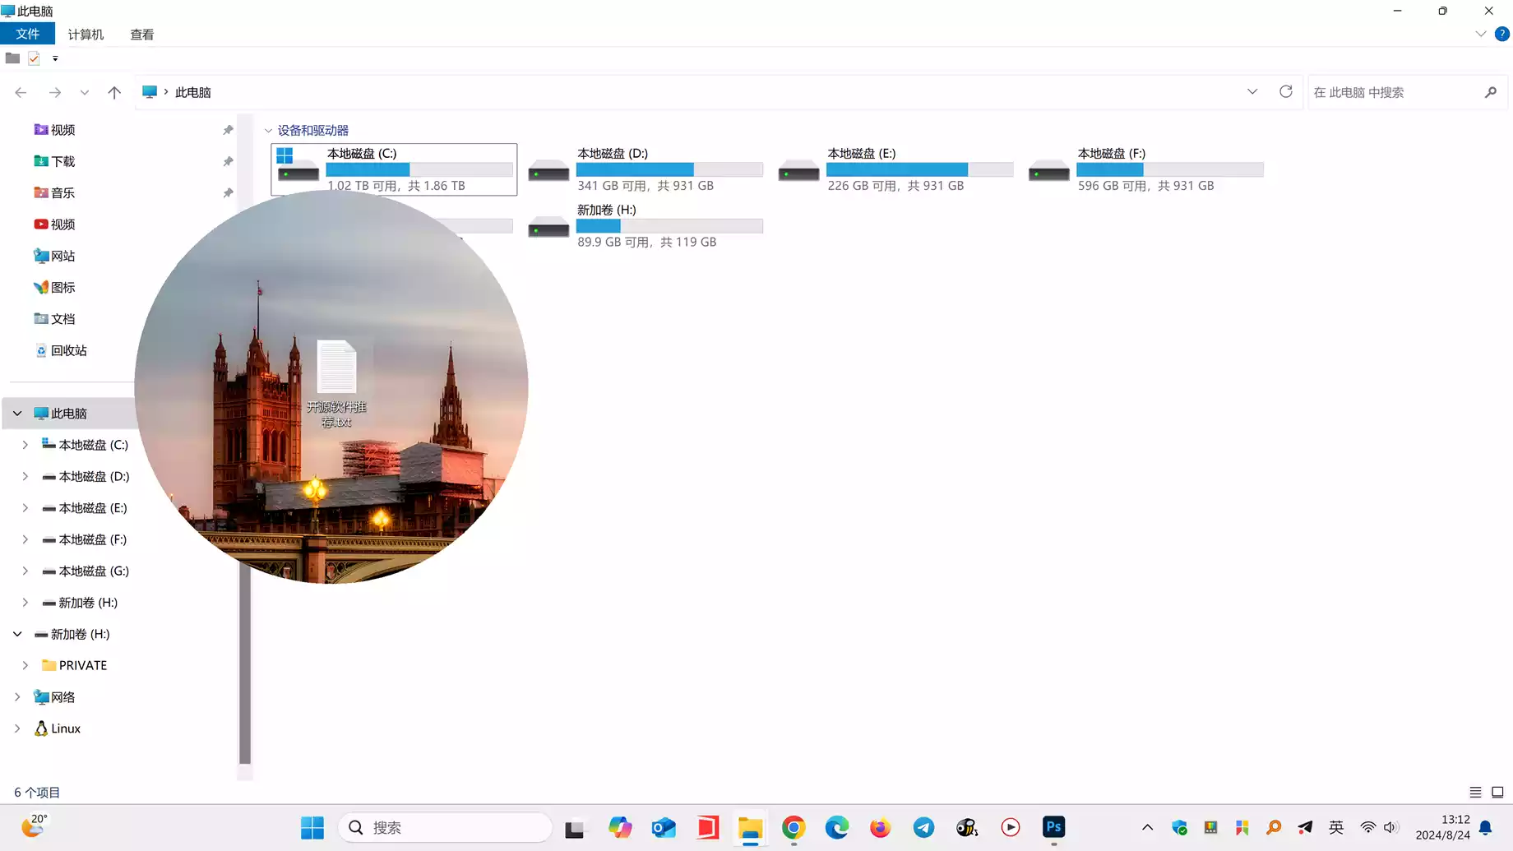Collapse the 此电脑 tree node
Viewport: 1513px width, 851px height.
17,414
